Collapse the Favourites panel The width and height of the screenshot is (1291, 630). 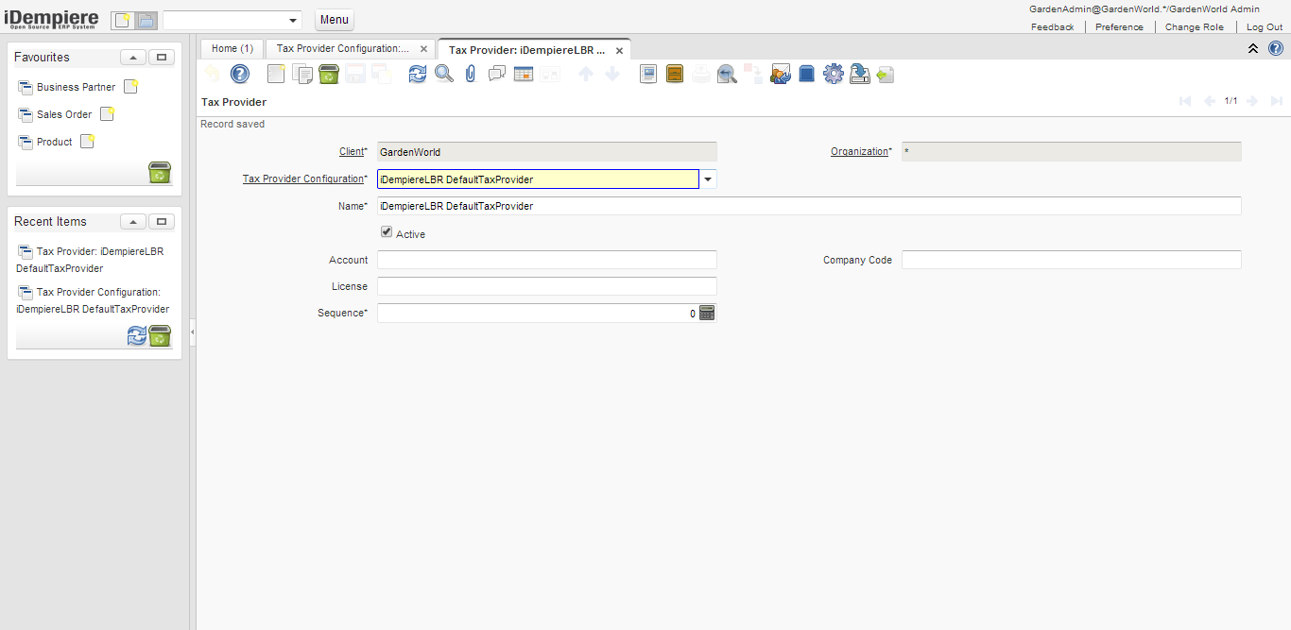[x=133, y=58]
